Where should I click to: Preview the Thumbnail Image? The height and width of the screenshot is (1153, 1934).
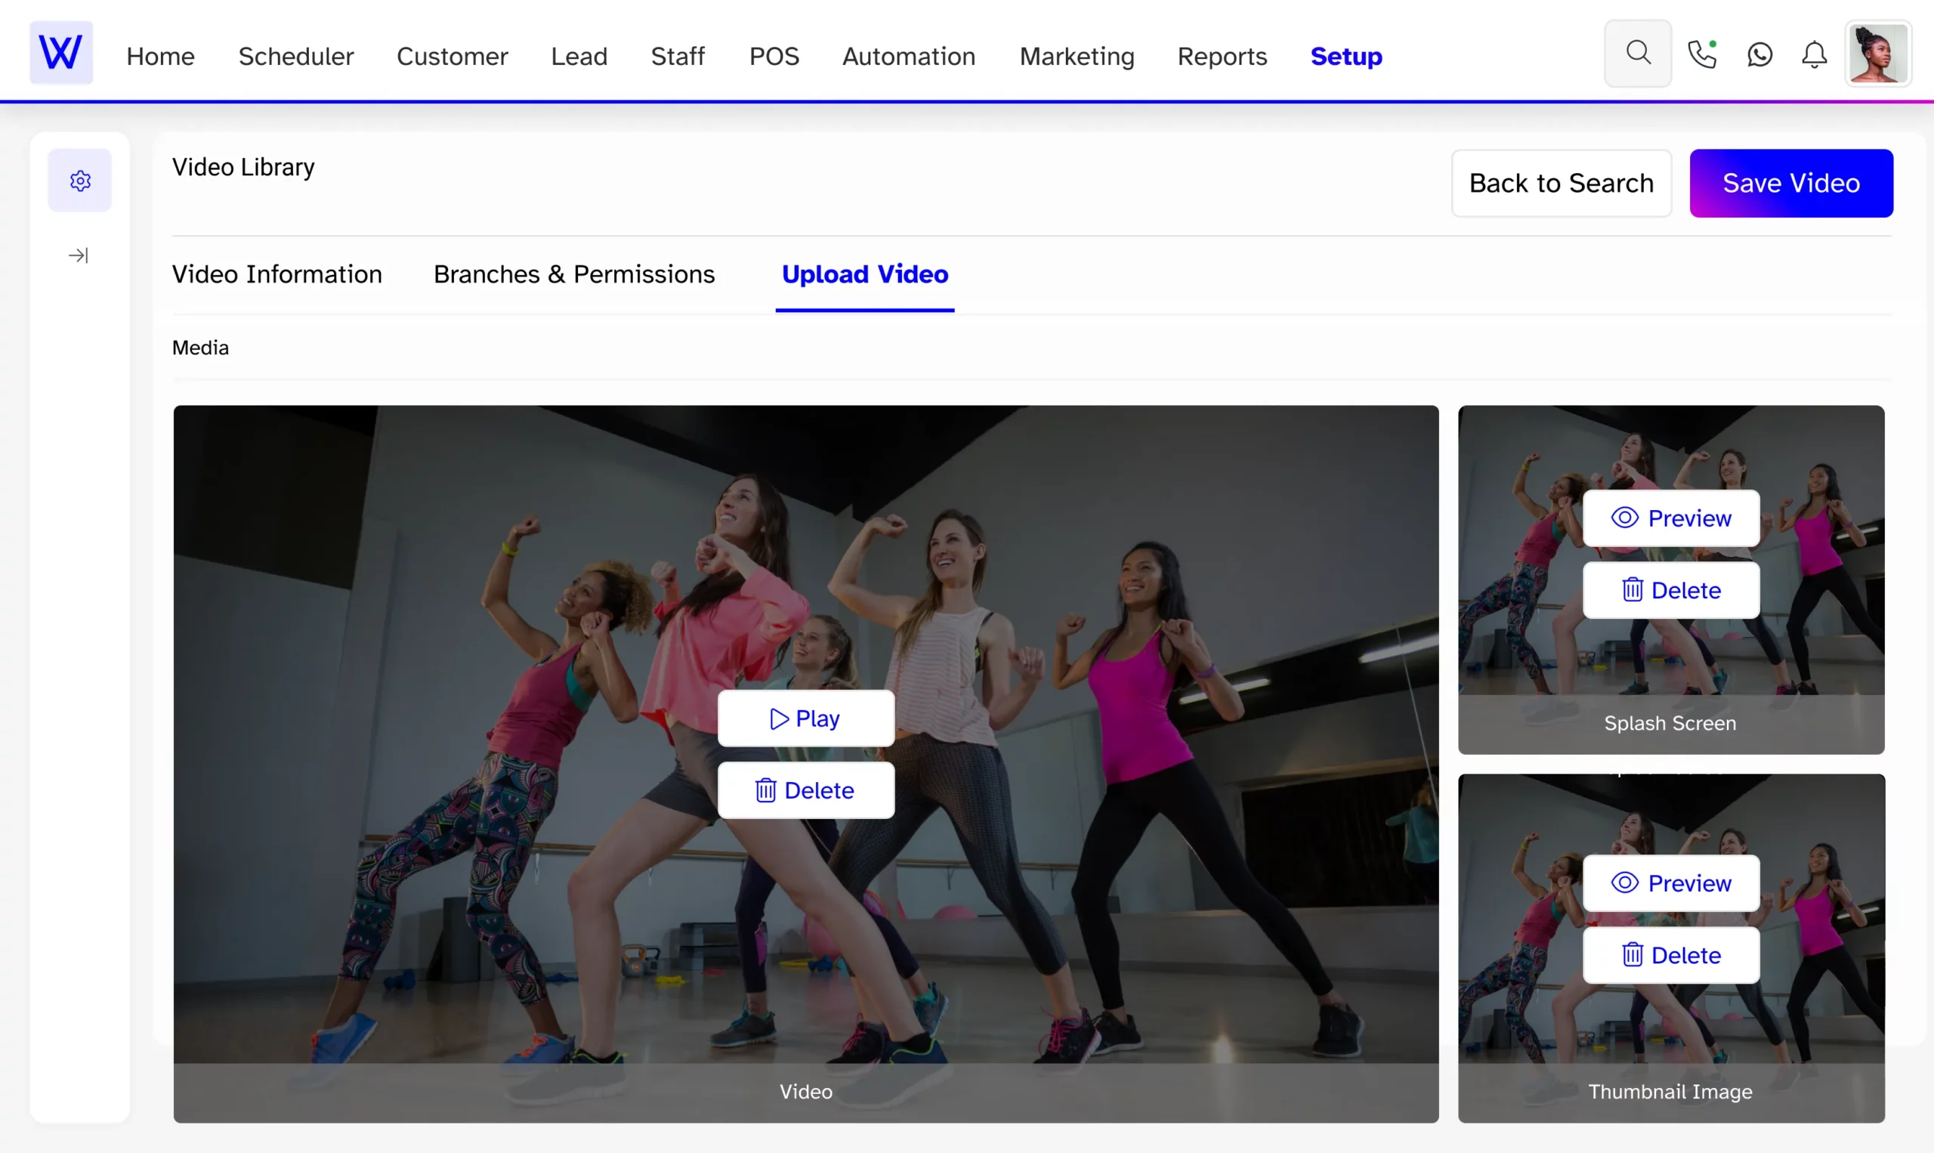point(1670,883)
